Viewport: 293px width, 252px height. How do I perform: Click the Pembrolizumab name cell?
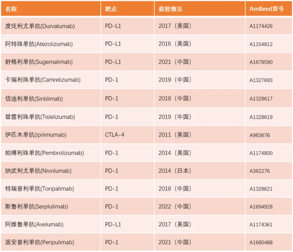(44, 153)
